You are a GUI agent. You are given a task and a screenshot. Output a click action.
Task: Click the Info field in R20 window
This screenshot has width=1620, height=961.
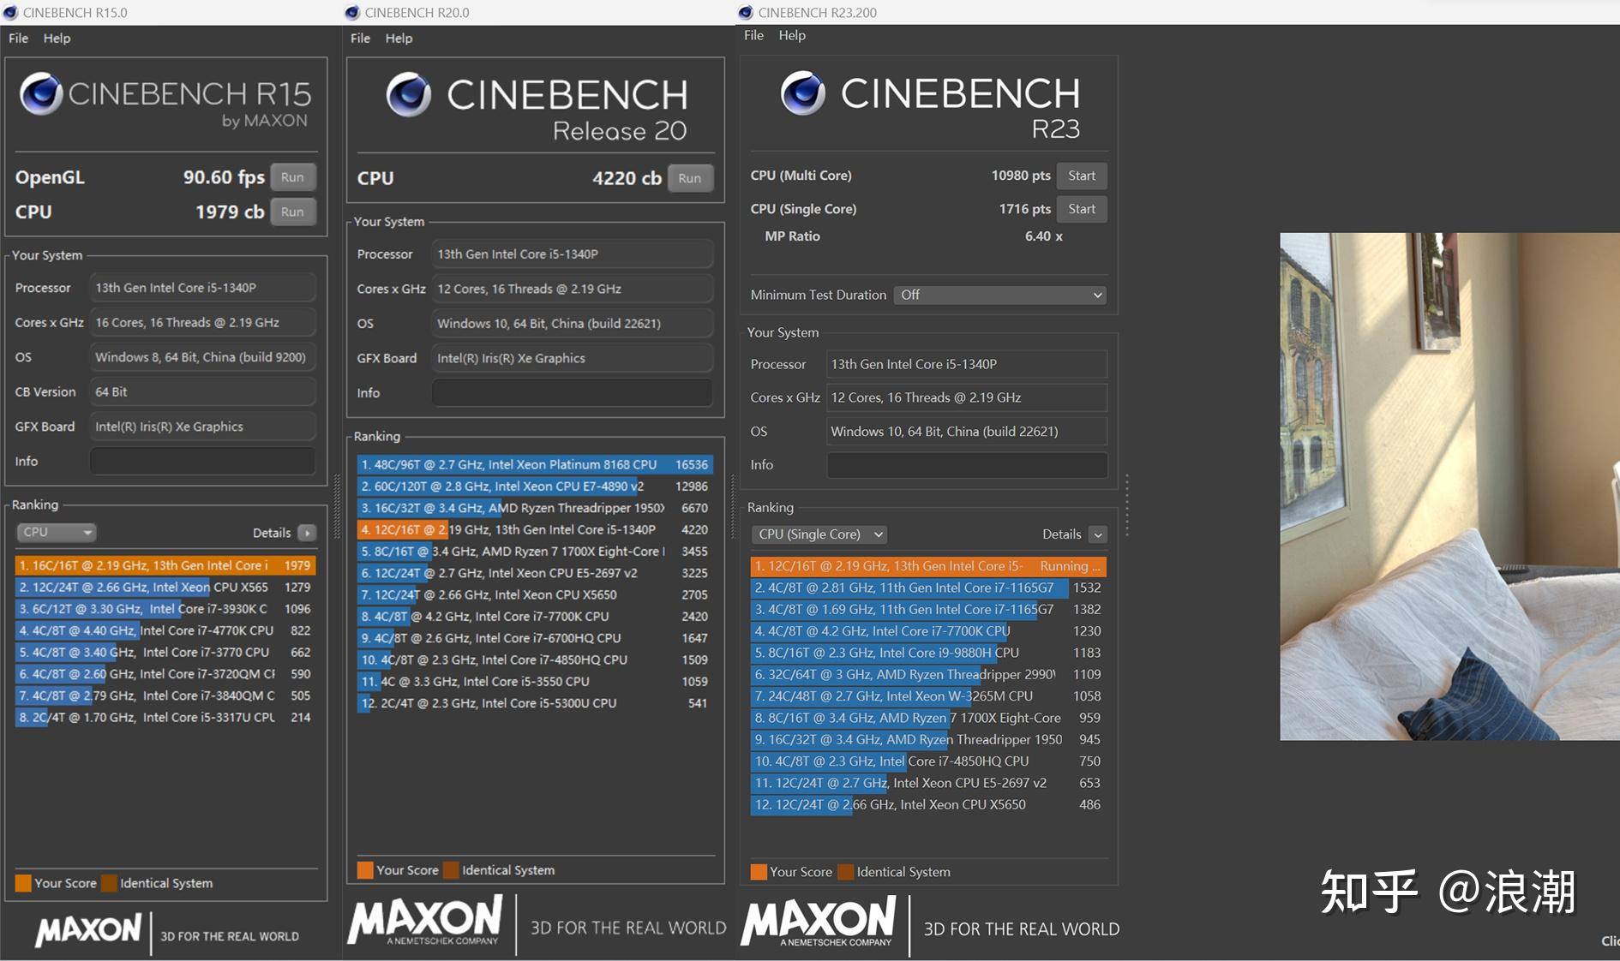click(573, 393)
